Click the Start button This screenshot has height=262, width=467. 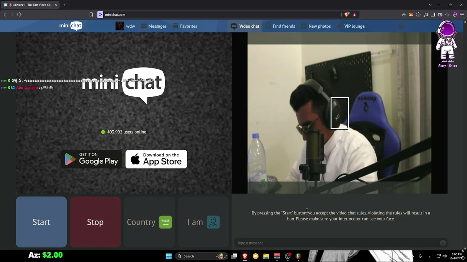41,222
